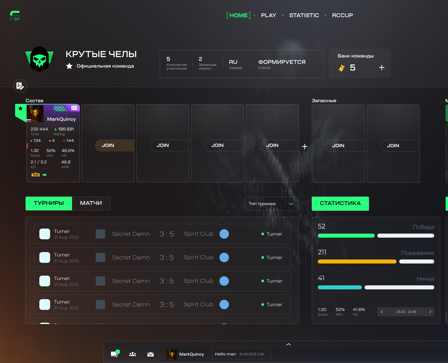
Task: Click the plus icon in Банк команды
Action: click(381, 68)
